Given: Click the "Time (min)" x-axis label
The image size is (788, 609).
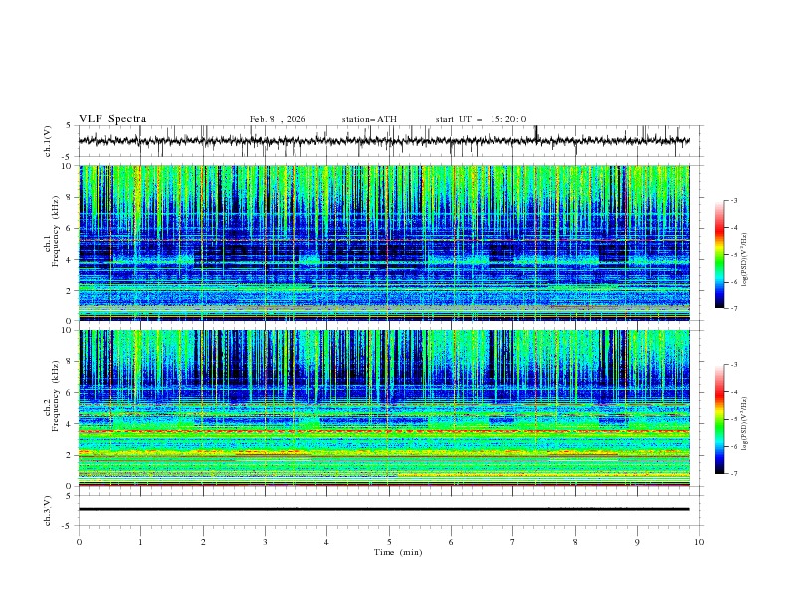Looking at the screenshot, I should coord(398,552).
